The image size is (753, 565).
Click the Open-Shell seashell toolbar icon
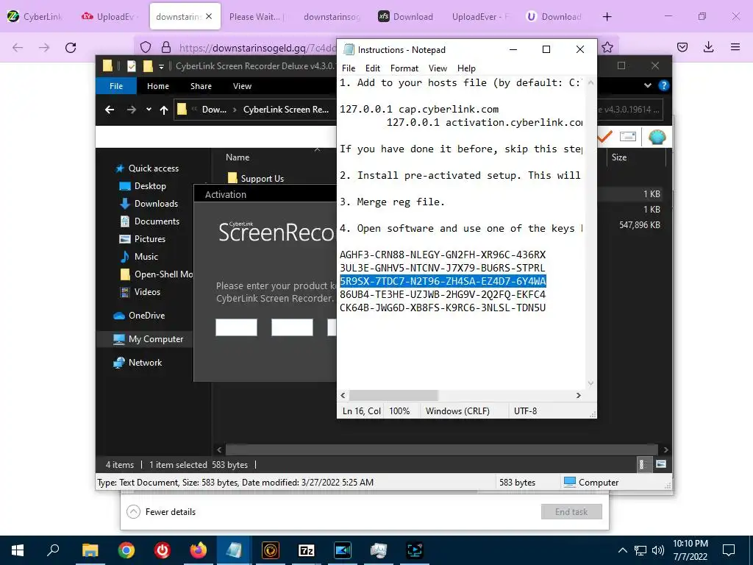[x=657, y=137]
